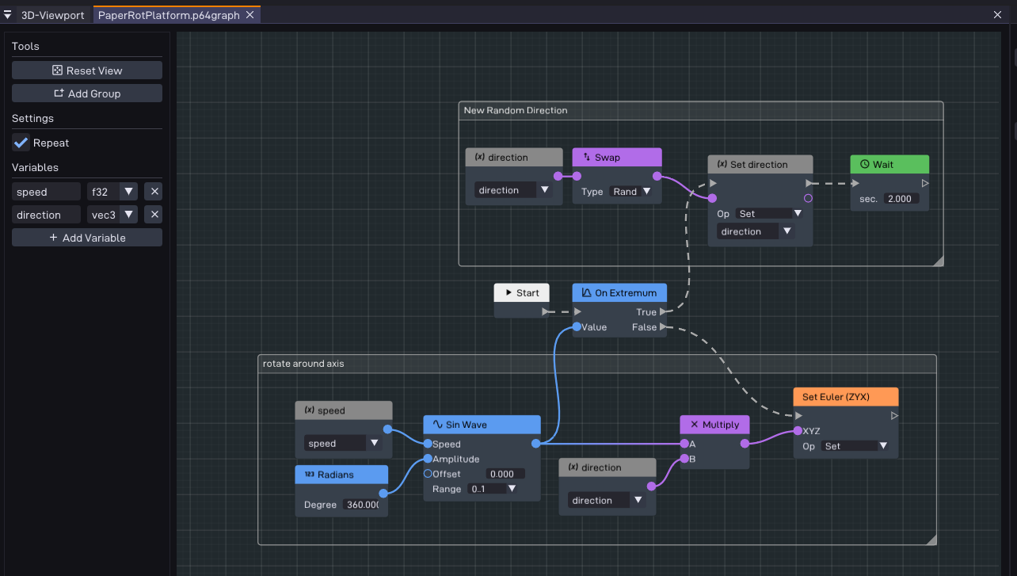Delete the speed variable with its X

[x=154, y=192]
